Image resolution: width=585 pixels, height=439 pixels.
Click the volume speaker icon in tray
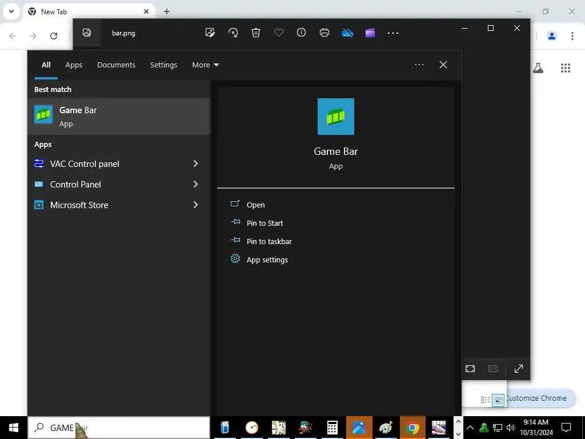[x=510, y=428]
